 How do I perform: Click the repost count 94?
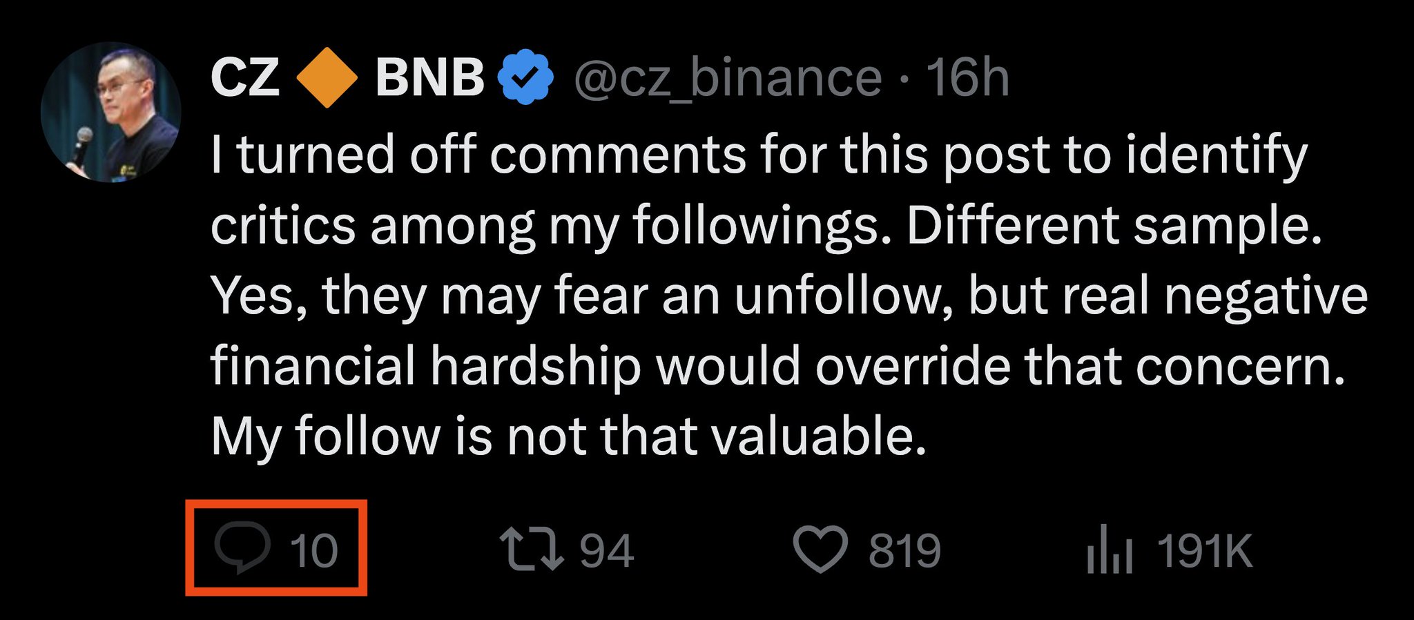(x=606, y=551)
